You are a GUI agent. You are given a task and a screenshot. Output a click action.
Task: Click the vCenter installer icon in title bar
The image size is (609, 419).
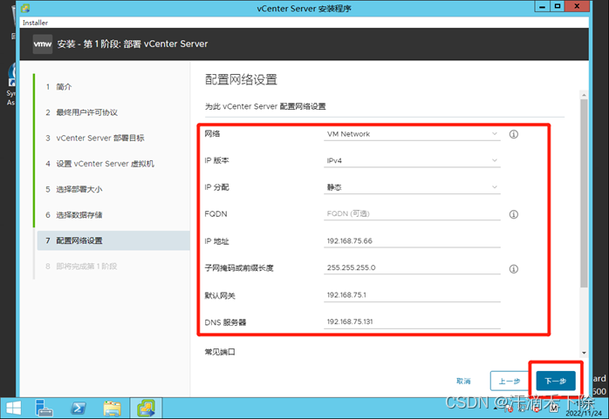pos(25,8)
